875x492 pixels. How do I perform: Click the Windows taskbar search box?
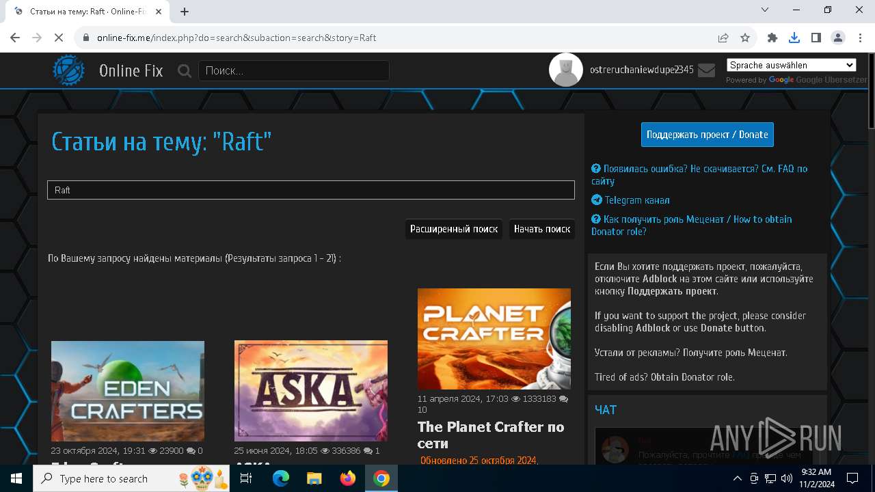[x=131, y=478]
